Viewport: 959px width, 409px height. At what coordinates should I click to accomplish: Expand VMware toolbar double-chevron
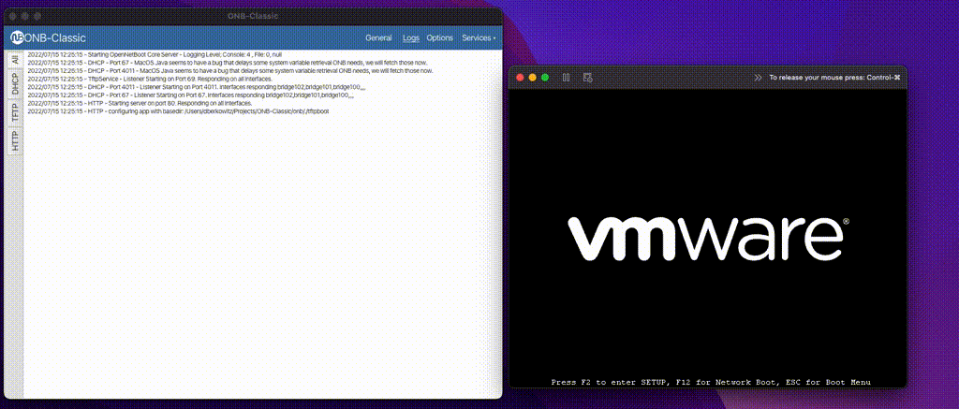click(758, 78)
